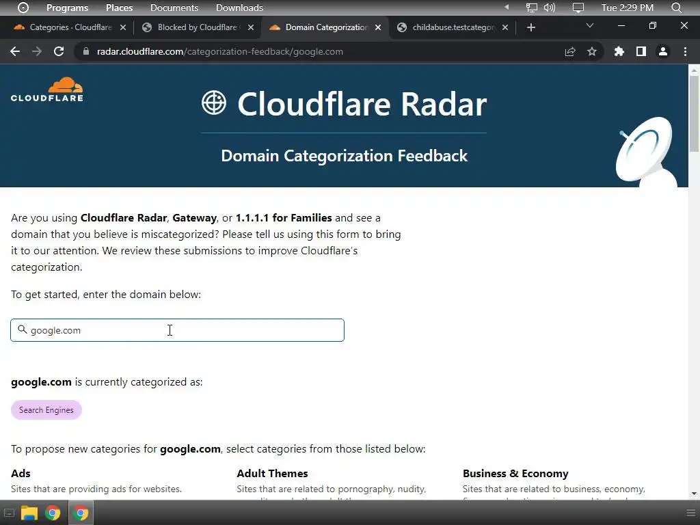The image size is (700, 525).
Task: Open the Programs menu
Action: [68, 8]
